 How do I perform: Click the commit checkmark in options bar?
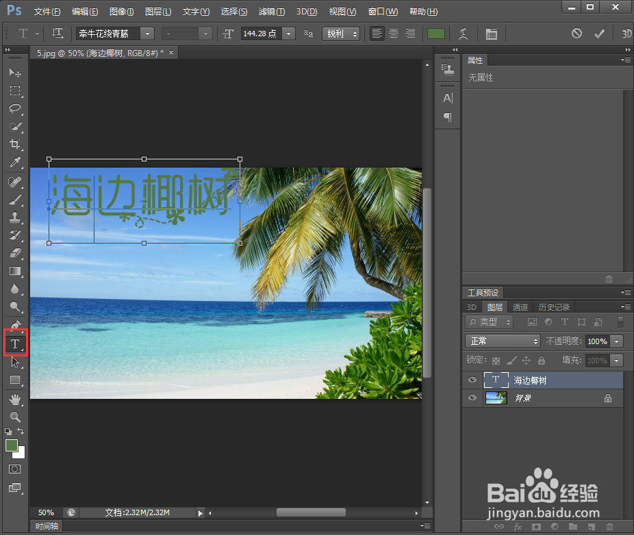tap(599, 34)
